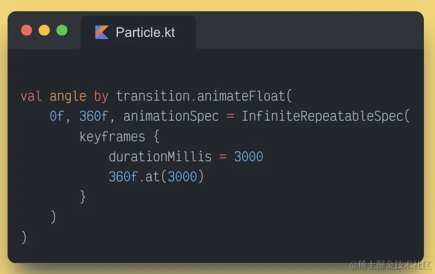The height and width of the screenshot is (274, 435).
Task: Click the green maximize window button
Action: tap(62, 30)
